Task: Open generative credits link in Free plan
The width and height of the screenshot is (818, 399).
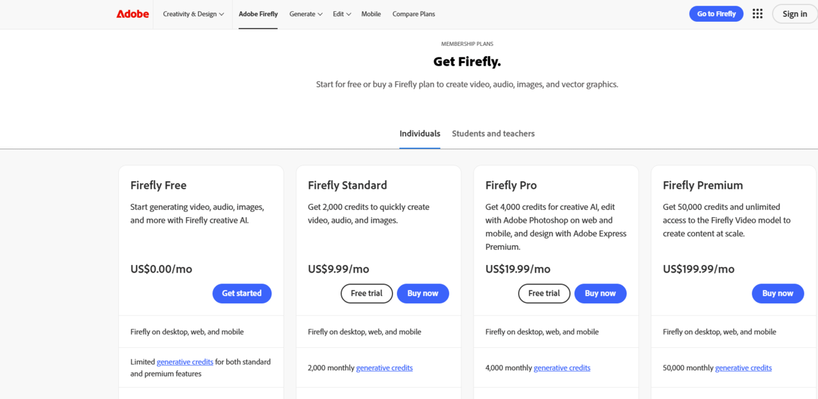Action: pyautogui.click(x=185, y=362)
